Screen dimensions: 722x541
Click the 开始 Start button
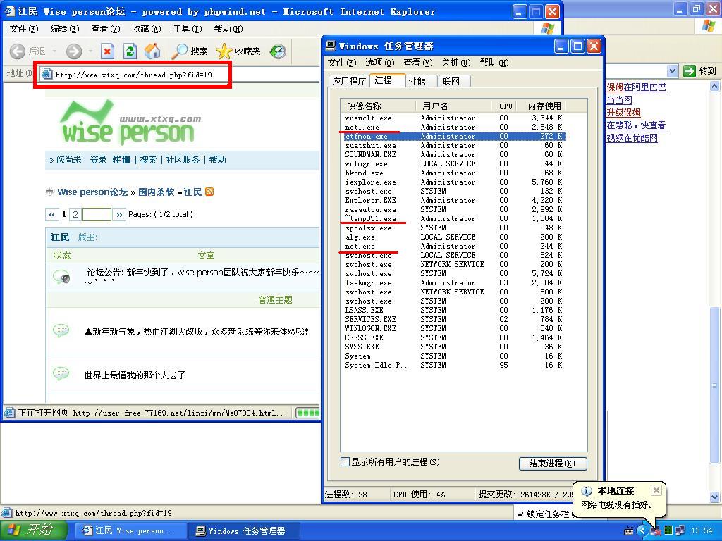pyautogui.click(x=33, y=530)
